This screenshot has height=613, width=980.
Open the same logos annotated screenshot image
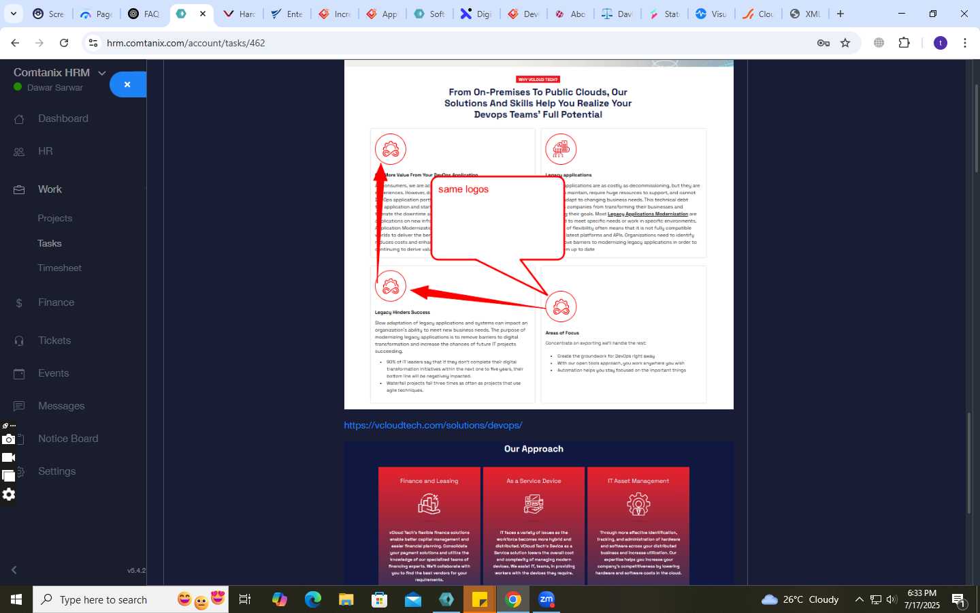point(539,234)
